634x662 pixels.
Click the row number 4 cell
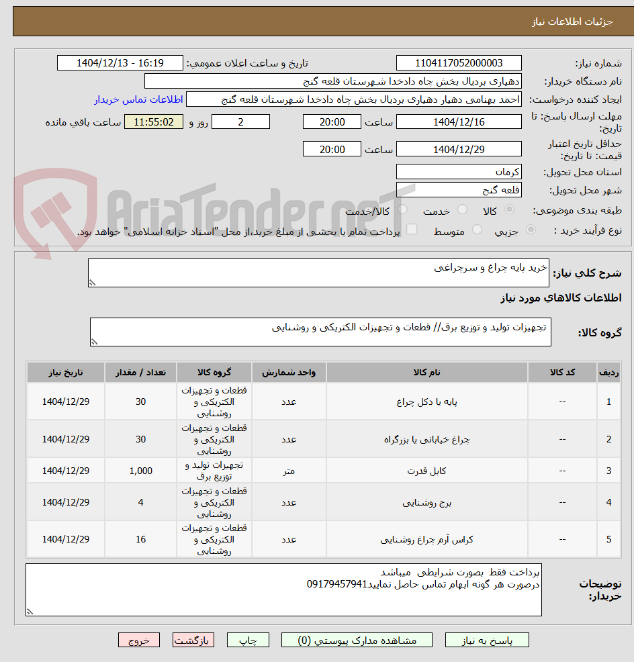[x=608, y=502]
